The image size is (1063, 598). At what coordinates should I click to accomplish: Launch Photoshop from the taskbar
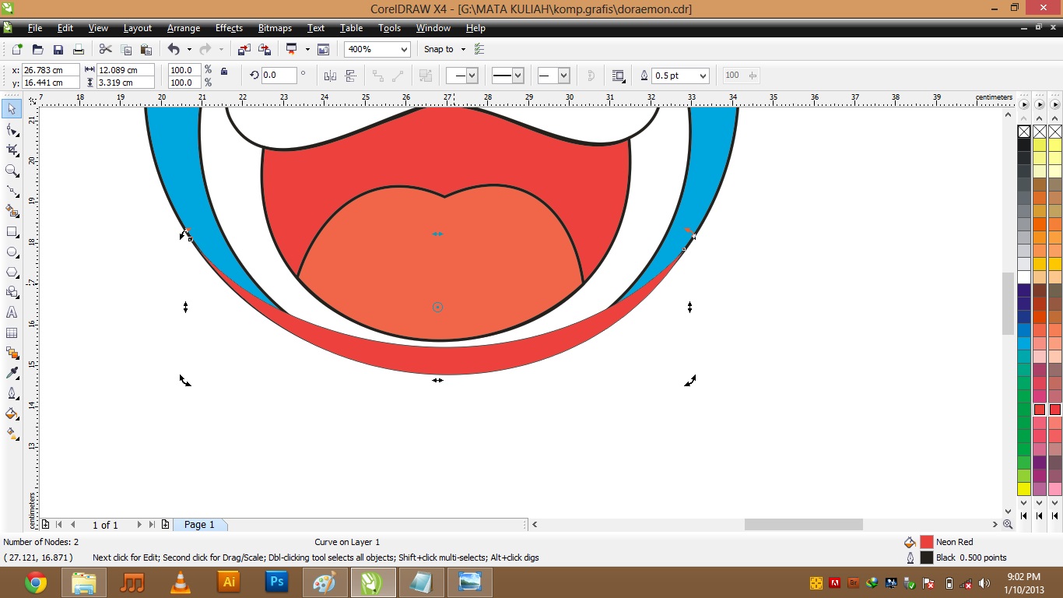276,582
